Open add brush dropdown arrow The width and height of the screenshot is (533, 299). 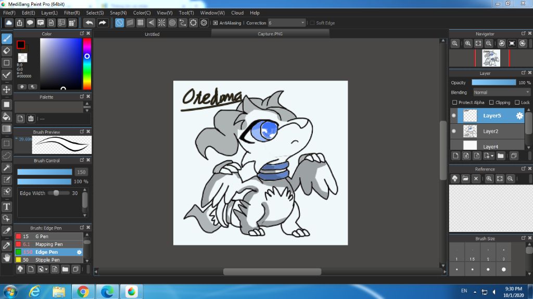(46, 269)
